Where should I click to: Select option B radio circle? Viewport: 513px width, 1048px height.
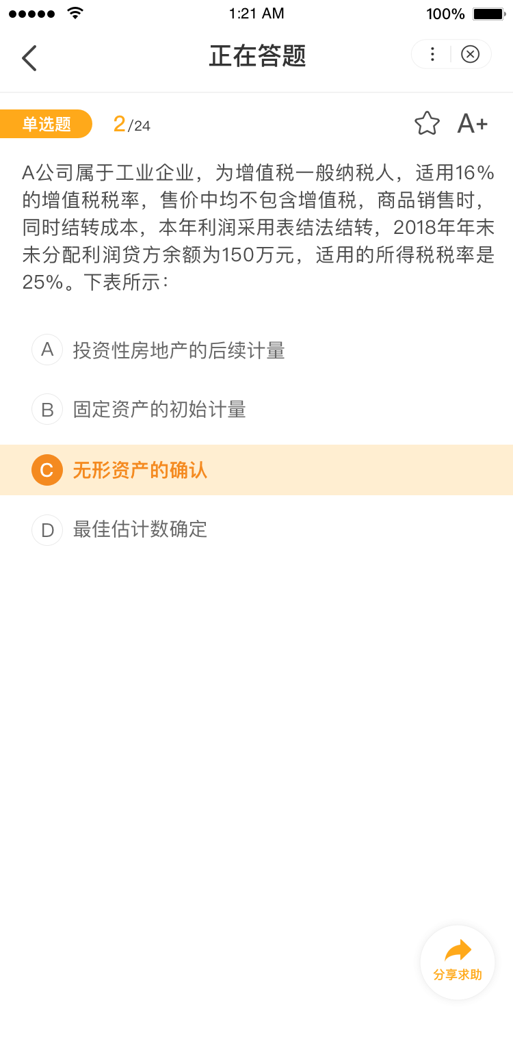tap(47, 409)
